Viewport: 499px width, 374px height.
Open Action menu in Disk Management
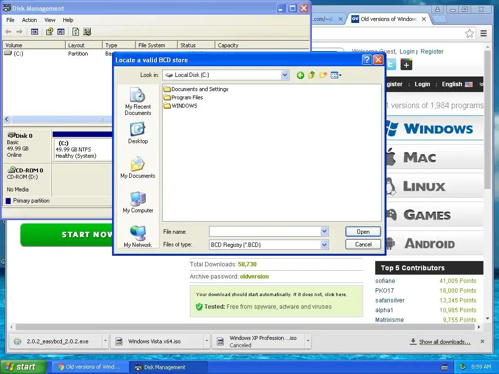point(29,20)
